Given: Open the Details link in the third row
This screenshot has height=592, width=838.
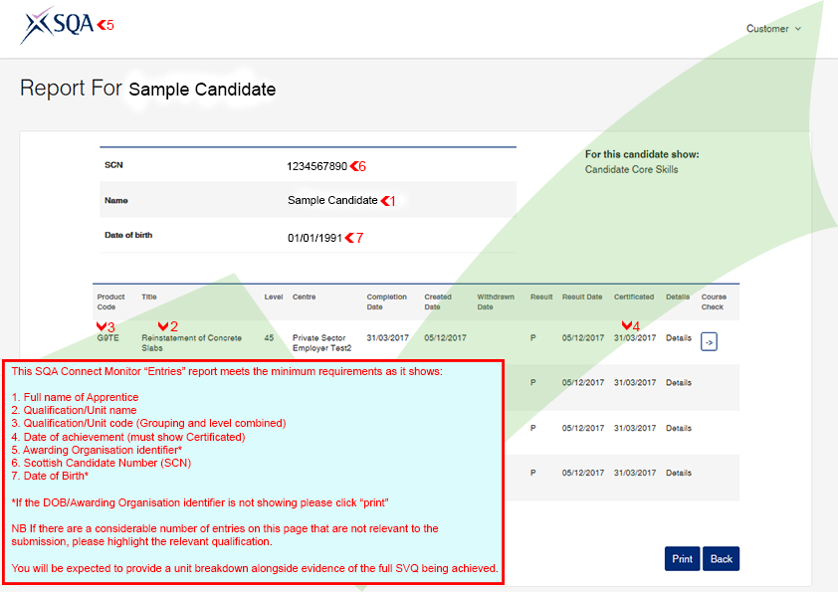Looking at the screenshot, I should click(679, 429).
